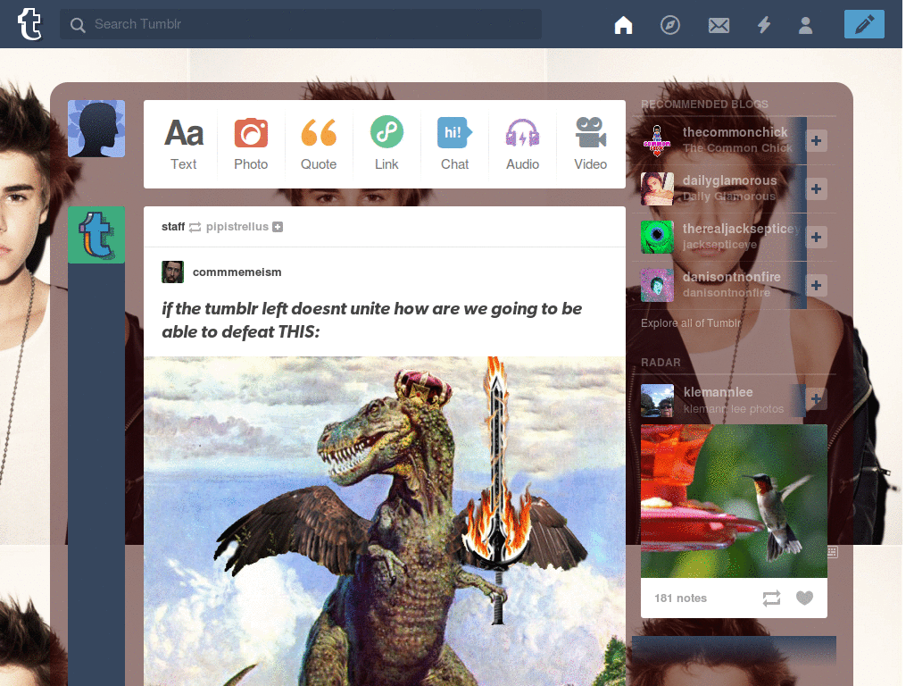This screenshot has width=914, height=686.
Task: Follow dailyglamorous with plus button
Action: (816, 189)
